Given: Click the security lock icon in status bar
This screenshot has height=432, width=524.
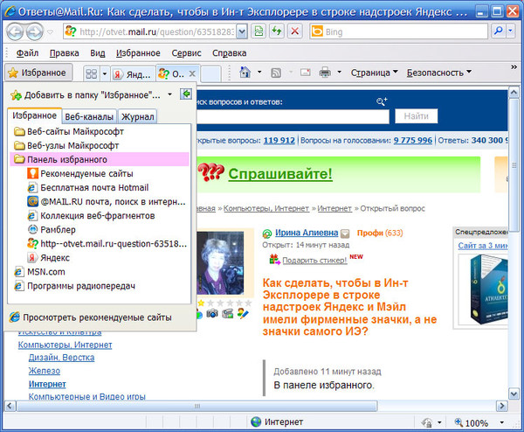Looking at the screenshot, I should (x=427, y=422).
